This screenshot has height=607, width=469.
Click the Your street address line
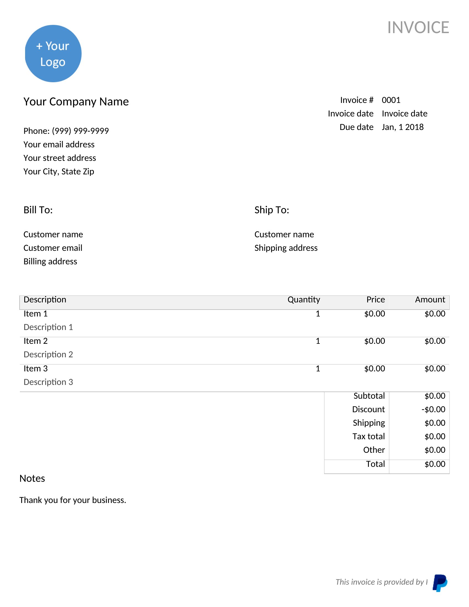[x=60, y=158]
